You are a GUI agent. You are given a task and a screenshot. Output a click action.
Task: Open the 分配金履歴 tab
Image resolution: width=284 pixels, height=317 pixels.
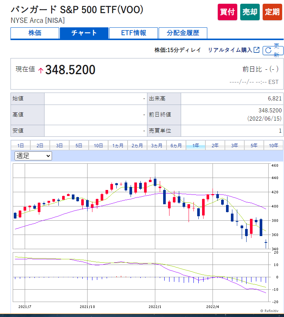click(183, 33)
